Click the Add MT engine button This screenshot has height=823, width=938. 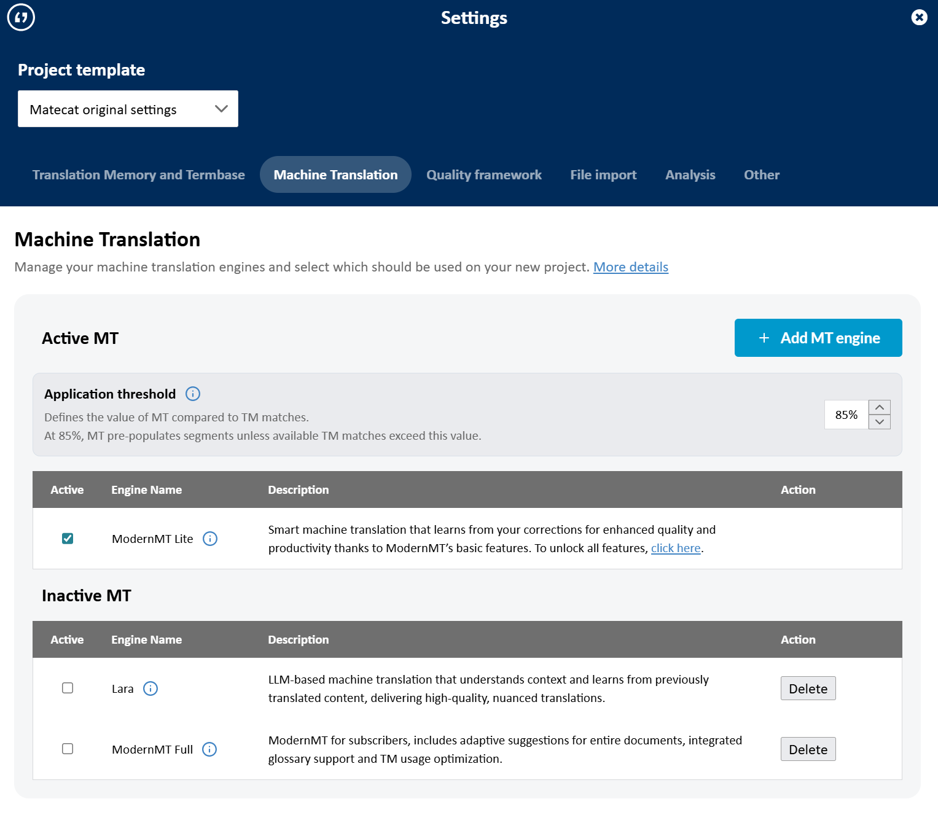[818, 338]
